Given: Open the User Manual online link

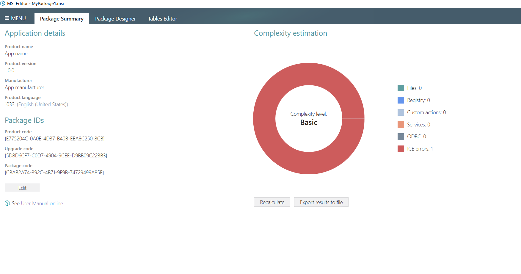Looking at the screenshot, I should pos(43,203).
